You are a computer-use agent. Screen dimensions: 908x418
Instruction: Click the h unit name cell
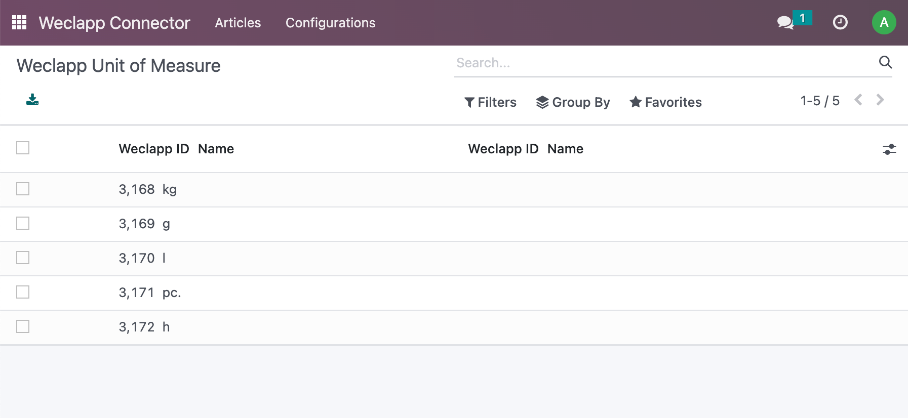(x=166, y=327)
